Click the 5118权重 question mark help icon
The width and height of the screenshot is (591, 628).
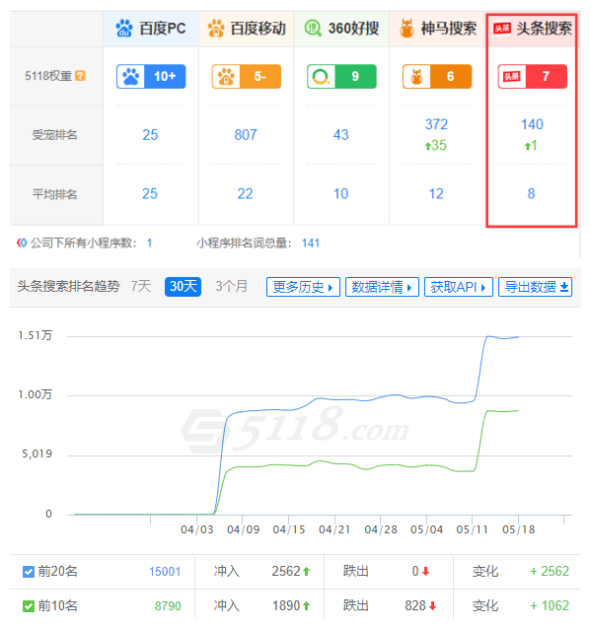[80, 76]
